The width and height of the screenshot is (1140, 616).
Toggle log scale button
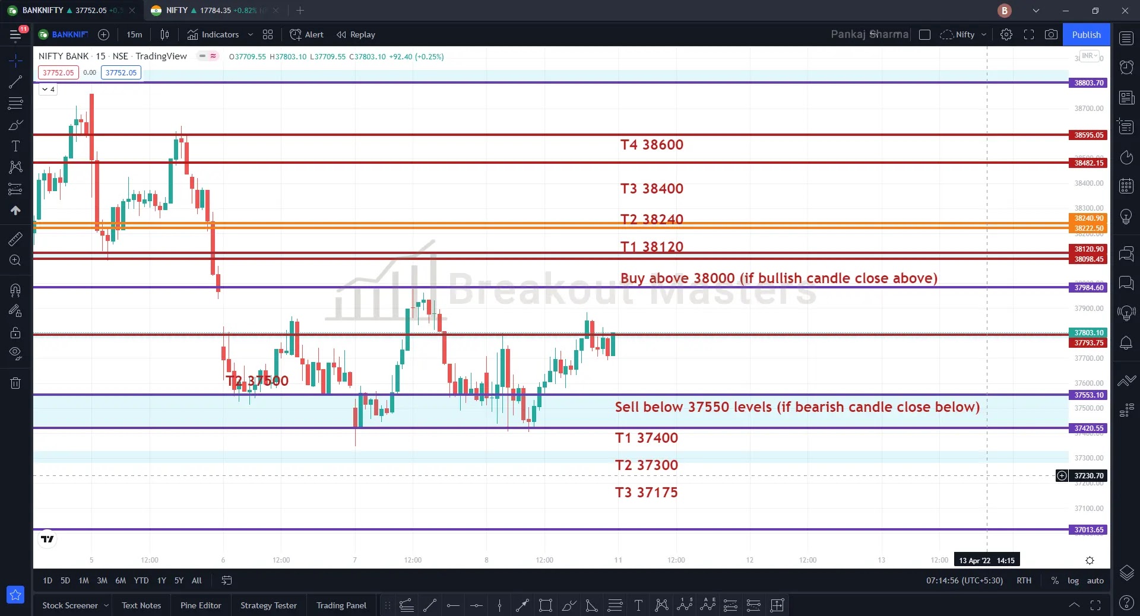pos(1073,580)
